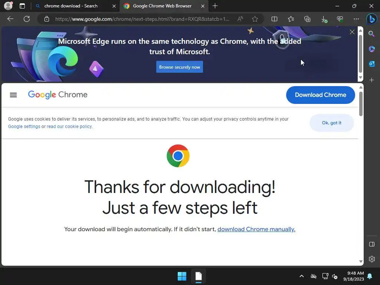Open Microsoft 365 sidebar icon
380x285 pixels.
pyautogui.click(x=371, y=49)
